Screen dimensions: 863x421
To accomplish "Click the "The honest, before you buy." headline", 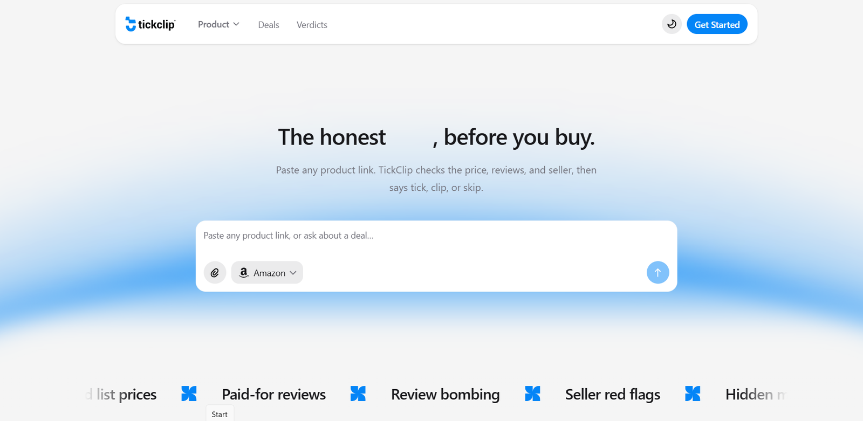I will coord(436,137).
